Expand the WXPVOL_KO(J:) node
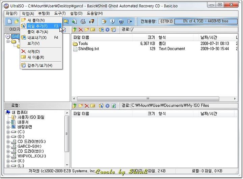The width and height of the screenshot is (243, 179). [8, 156]
